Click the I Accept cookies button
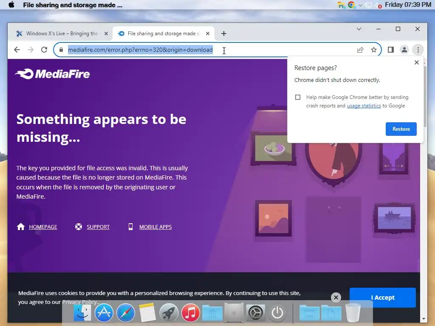Image resolution: width=435 pixels, height=326 pixels. (x=383, y=298)
